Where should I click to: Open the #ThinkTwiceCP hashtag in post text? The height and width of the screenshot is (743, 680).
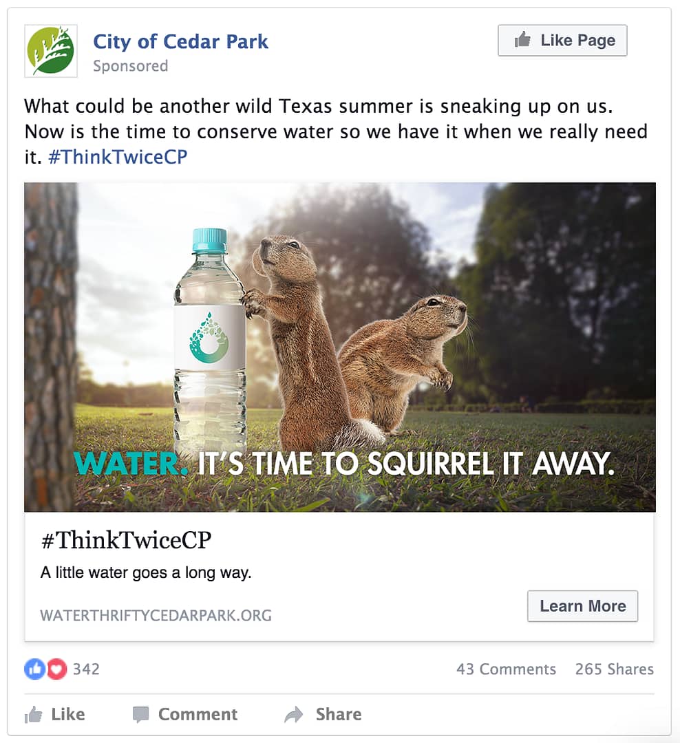tap(118, 157)
